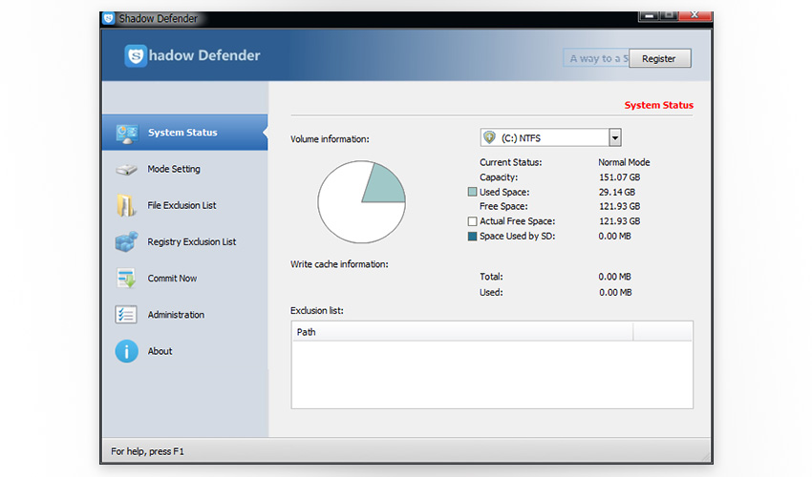
Task: Click the Path column header
Action: pyautogui.click(x=462, y=332)
